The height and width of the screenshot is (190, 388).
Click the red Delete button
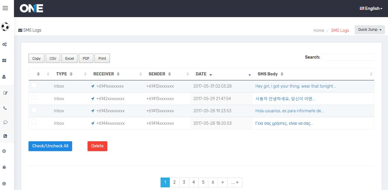97,146
